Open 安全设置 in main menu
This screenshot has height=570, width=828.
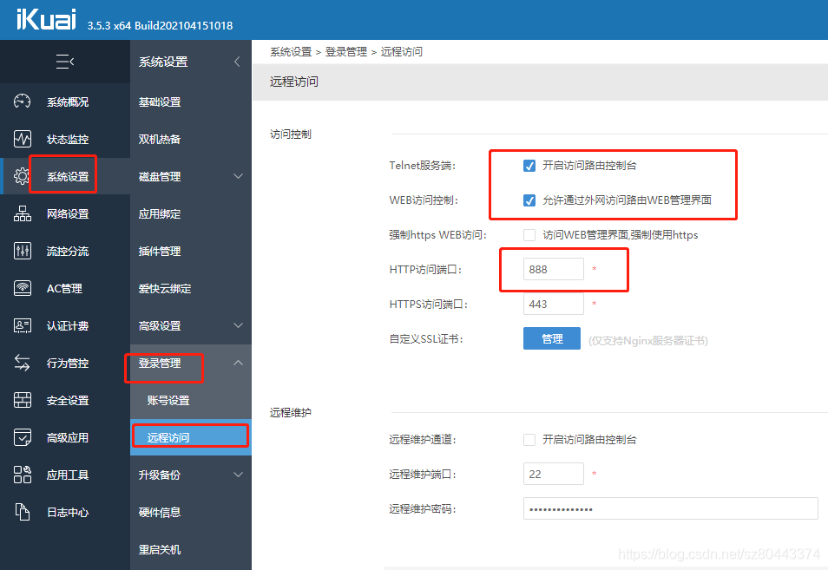coord(68,401)
